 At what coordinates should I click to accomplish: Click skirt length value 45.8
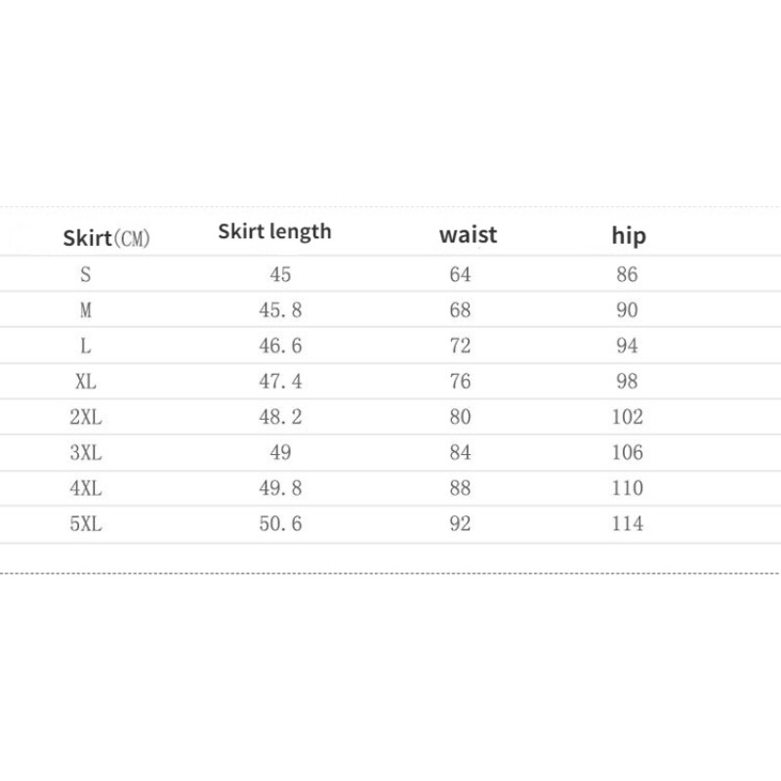click(x=280, y=310)
